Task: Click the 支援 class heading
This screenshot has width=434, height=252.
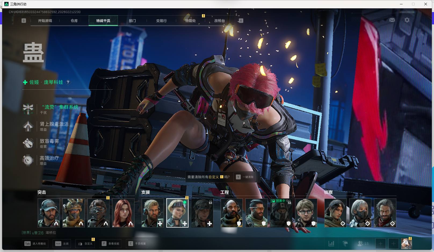Action: (146, 192)
